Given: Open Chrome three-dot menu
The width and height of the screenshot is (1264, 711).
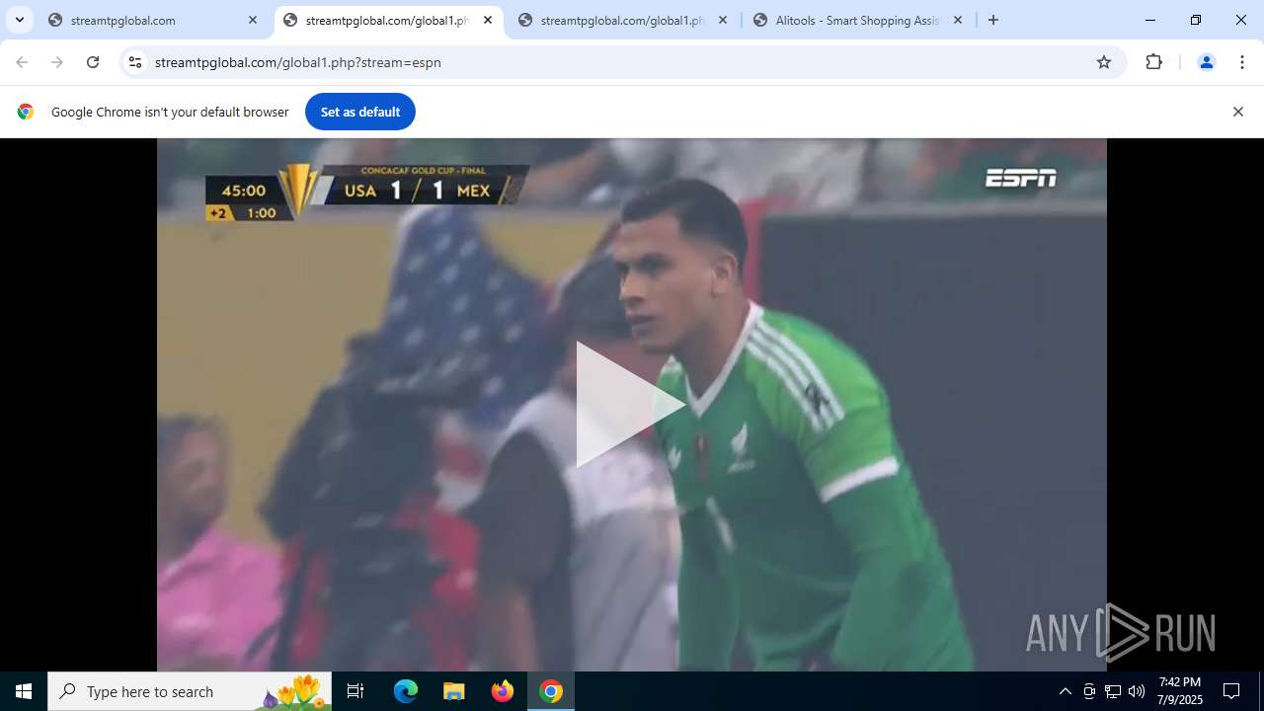Looking at the screenshot, I should click(x=1241, y=62).
